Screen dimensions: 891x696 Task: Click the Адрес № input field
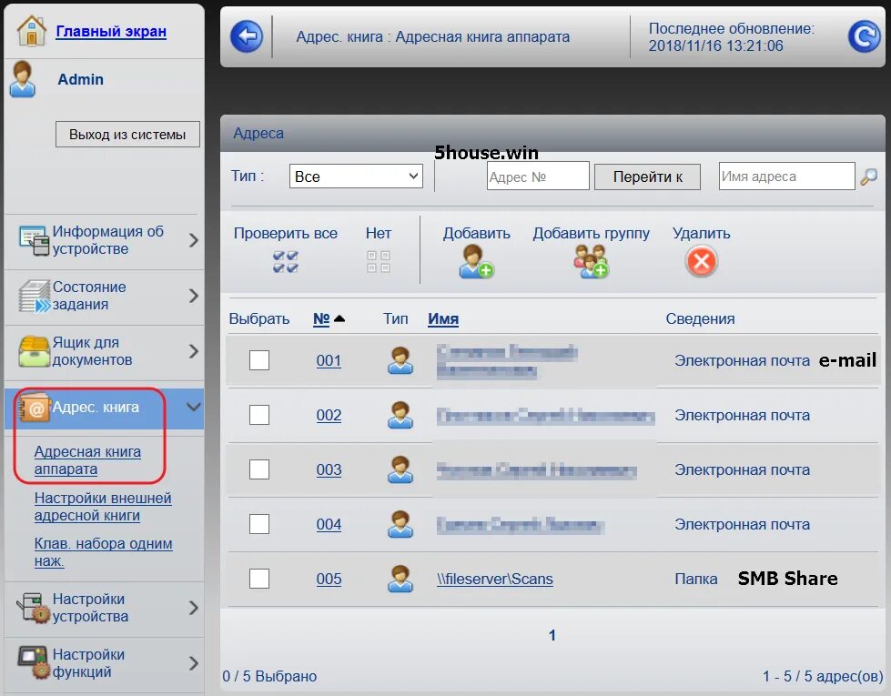pyautogui.click(x=538, y=177)
